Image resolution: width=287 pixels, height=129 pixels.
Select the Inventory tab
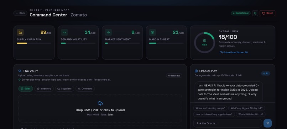coord(44,88)
